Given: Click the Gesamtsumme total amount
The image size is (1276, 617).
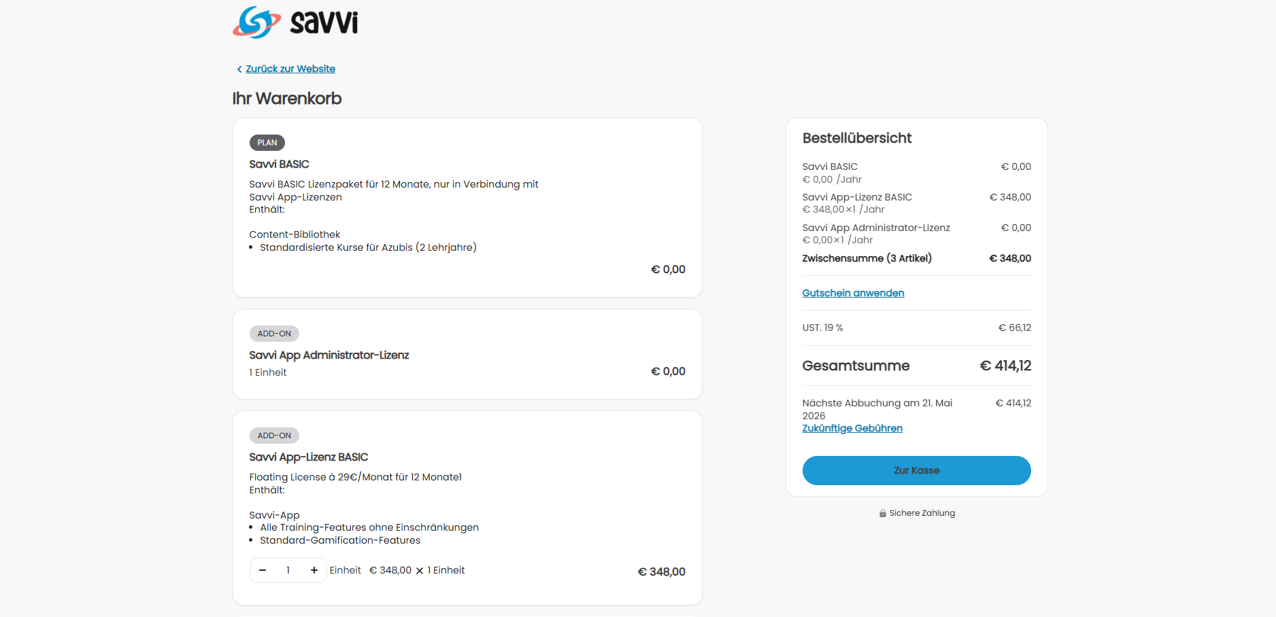Looking at the screenshot, I should point(1005,366).
